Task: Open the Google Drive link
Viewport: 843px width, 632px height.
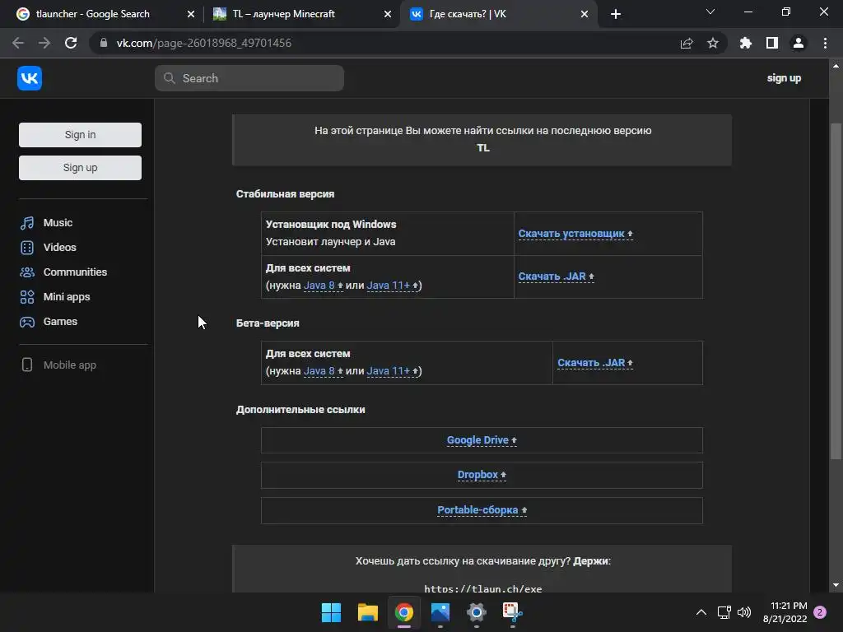Action: [482, 440]
